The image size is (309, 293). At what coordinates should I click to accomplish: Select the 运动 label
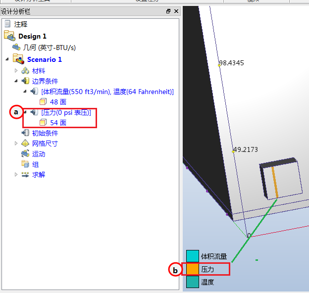(39, 154)
